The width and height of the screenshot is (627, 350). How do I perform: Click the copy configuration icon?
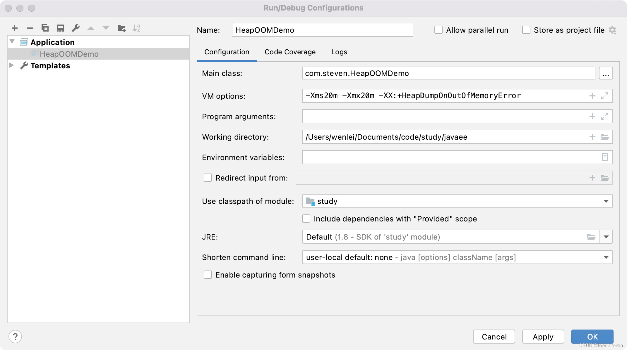[x=45, y=28]
